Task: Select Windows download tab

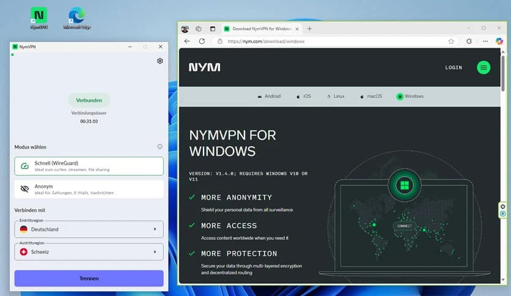Action: click(x=410, y=96)
